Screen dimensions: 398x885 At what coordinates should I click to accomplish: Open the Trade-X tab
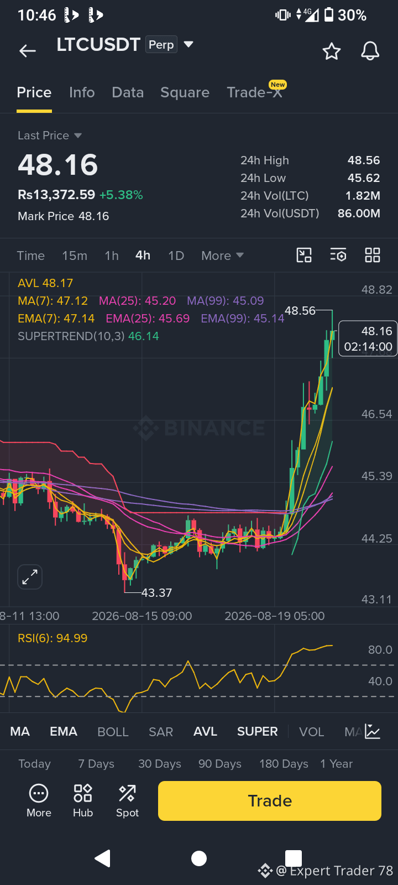pyautogui.click(x=254, y=92)
